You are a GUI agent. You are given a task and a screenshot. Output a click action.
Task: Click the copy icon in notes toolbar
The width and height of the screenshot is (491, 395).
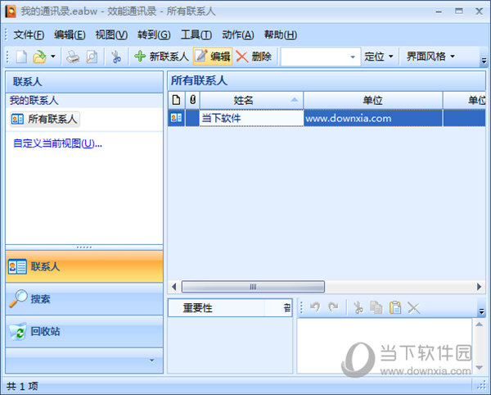pos(376,307)
